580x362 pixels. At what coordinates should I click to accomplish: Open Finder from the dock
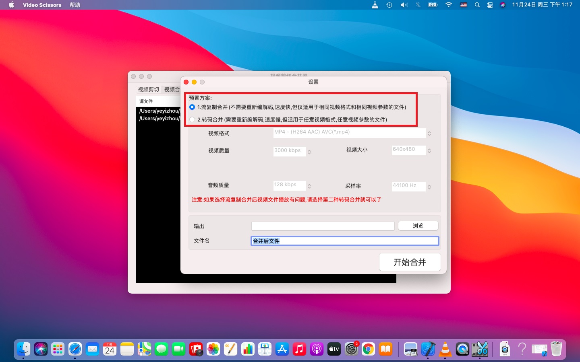[x=23, y=349]
